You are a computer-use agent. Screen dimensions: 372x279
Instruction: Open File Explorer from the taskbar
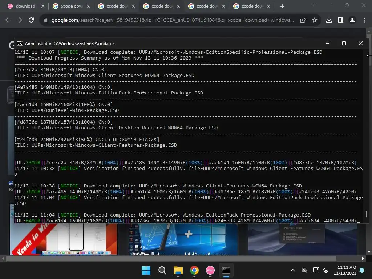[178, 270]
